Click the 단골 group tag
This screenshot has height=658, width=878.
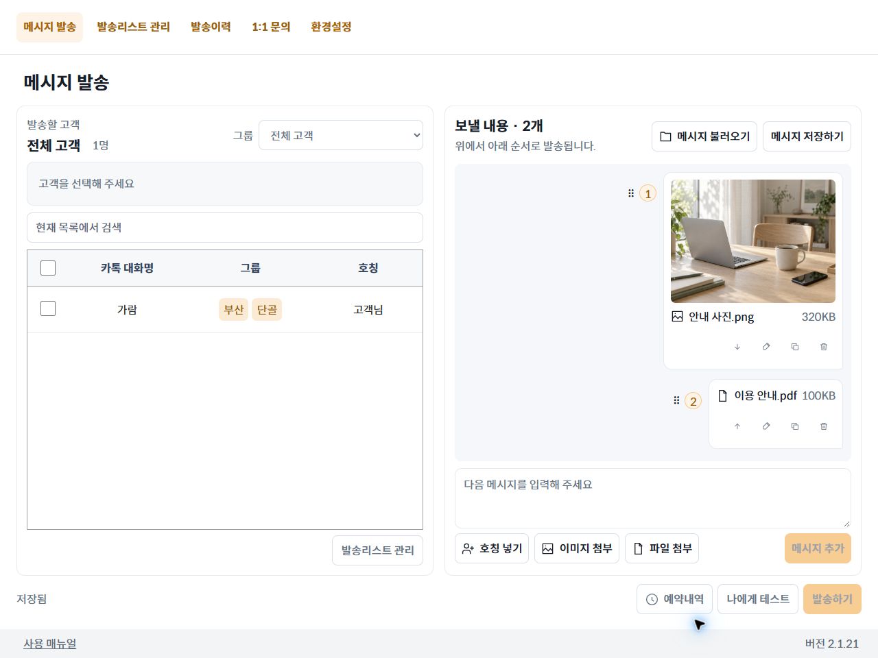[x=267, y=310]
